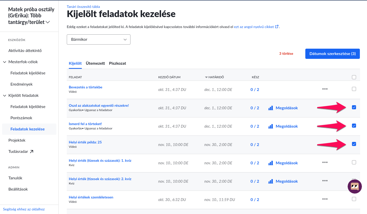Open Pontszámok in sidebar
The image size is (367, 214).
pos(21,118)
